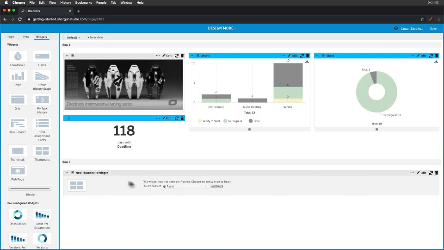Viewport: 444px width, 250px height.
Task: Collapse the Assets widget with its chevron
Action: point(192,56)
